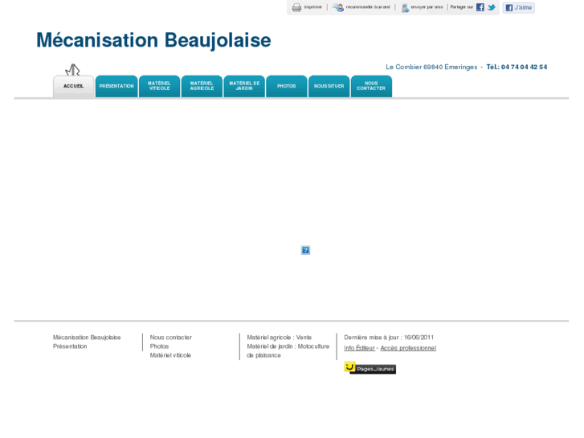Switch to Matériel Agricole tab
584x438 pixels.
tap(202, 87)
